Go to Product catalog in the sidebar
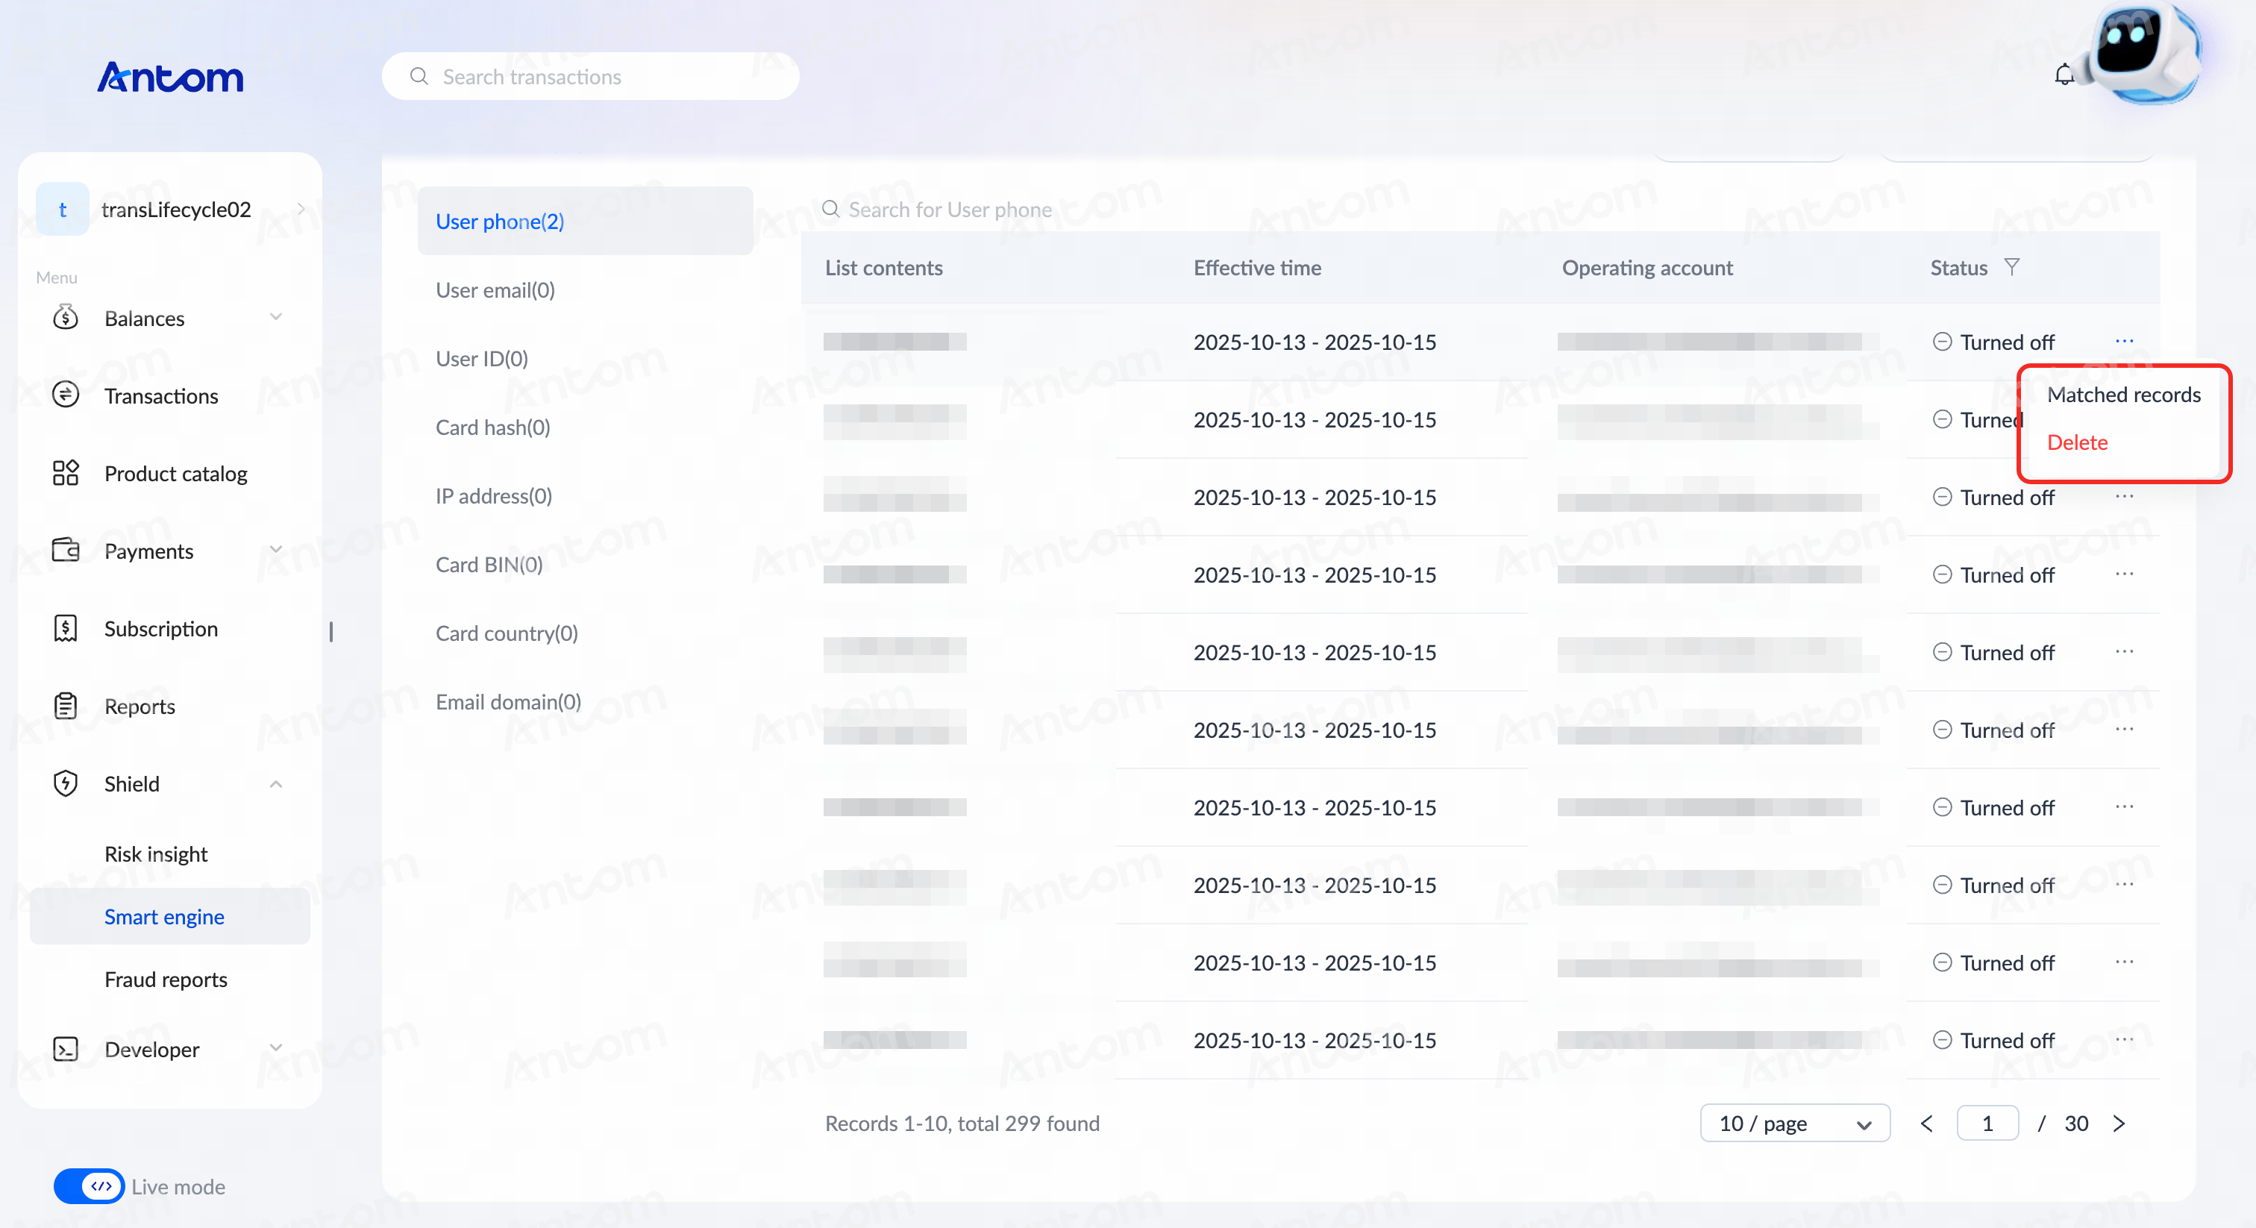Screen dimensions: 2256x1228 tap(176, 474)
